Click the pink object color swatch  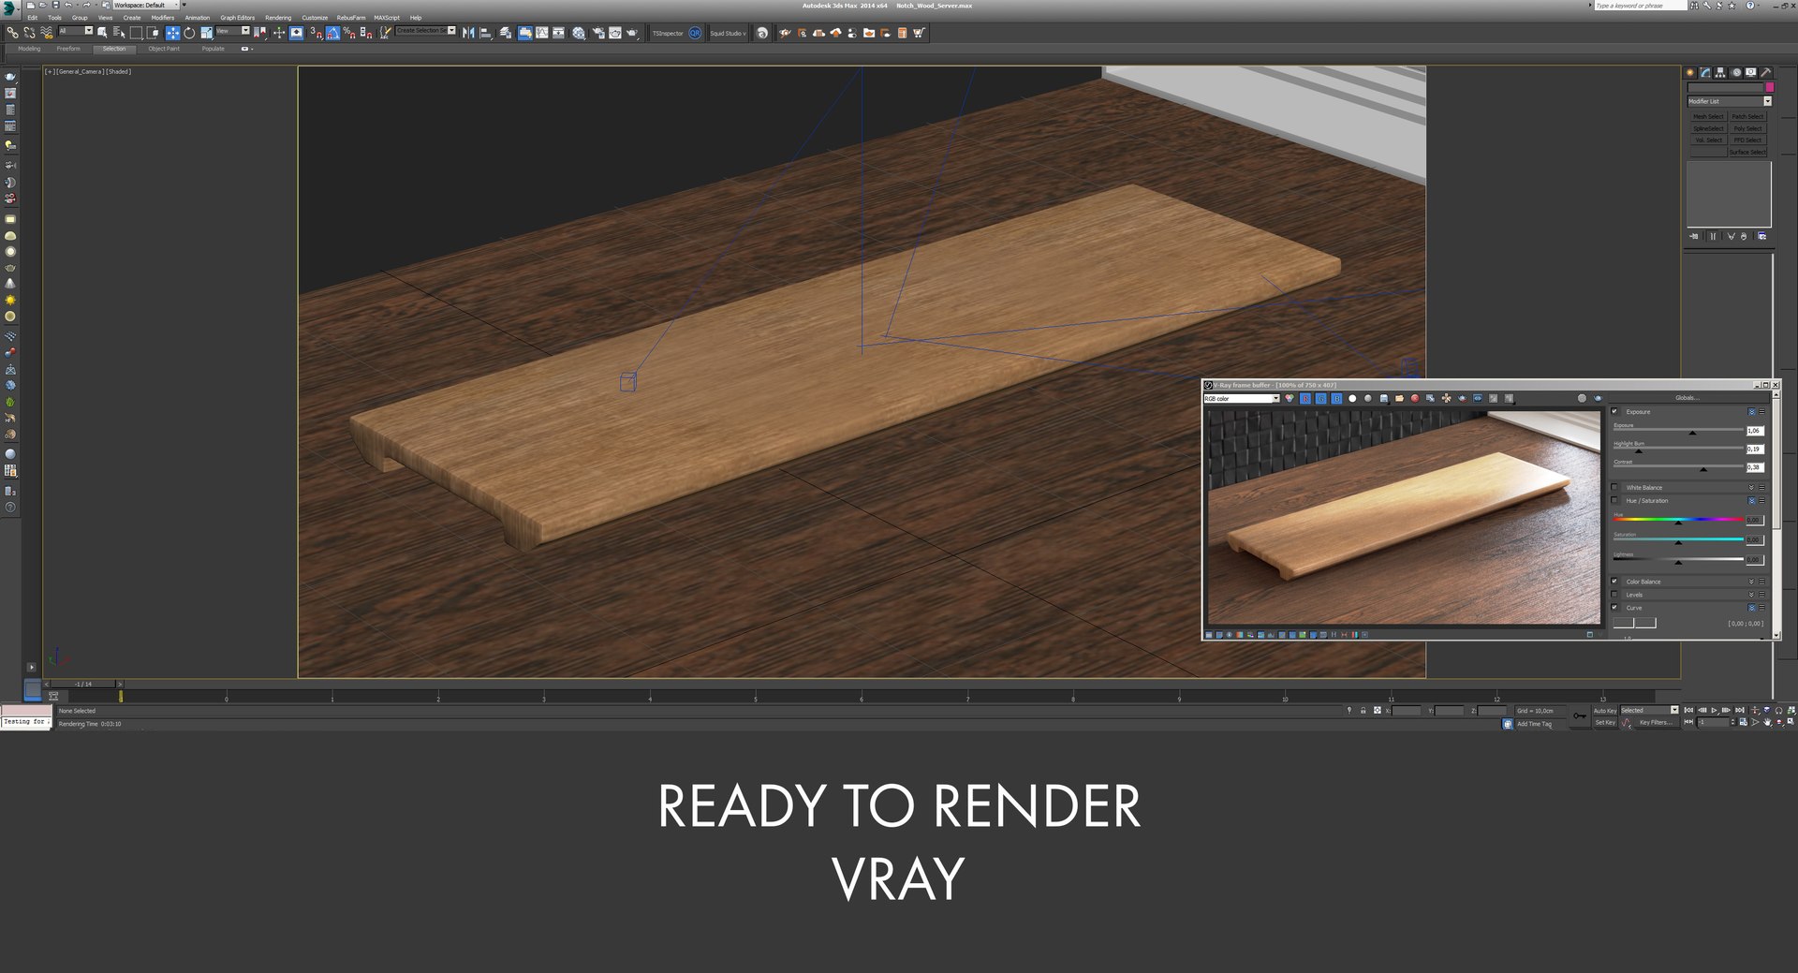click(1770, 87)
